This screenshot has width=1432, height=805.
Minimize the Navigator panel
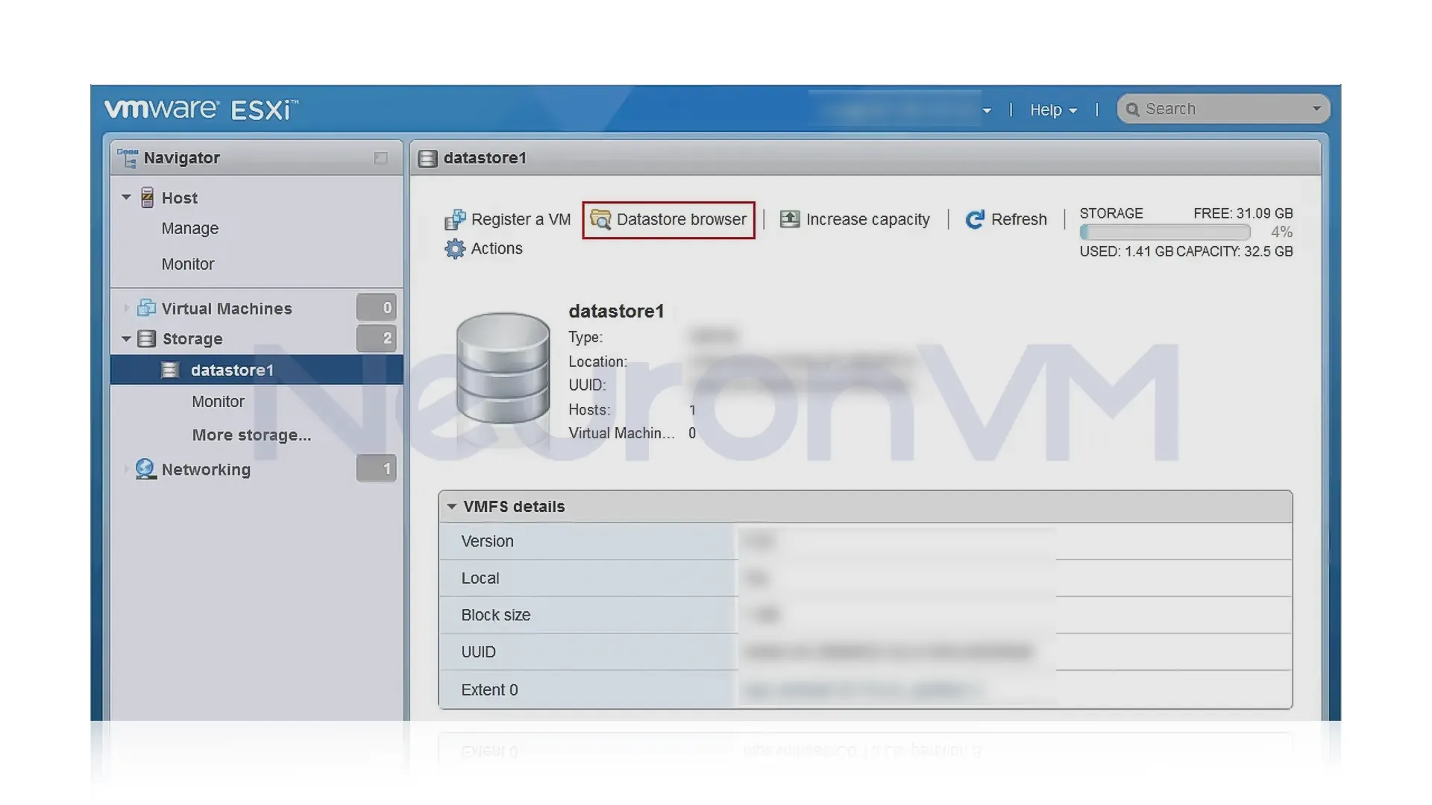(380, 158)
